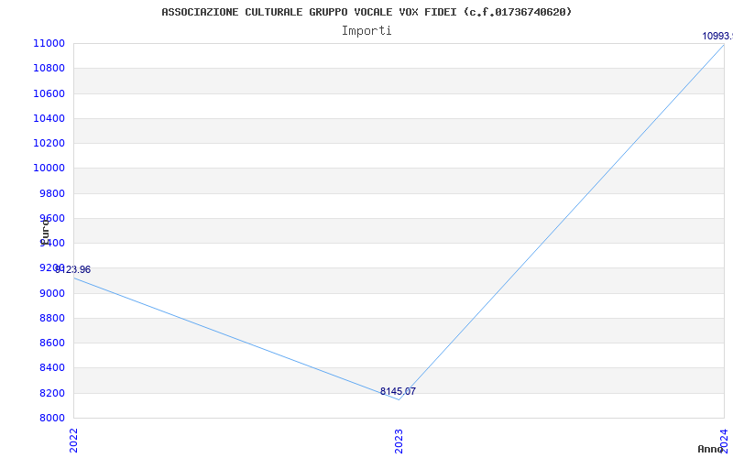The width and height of the screenshot is (733, 458).
Task: Click the 8145.07 data point label
Action: point(398,392)
